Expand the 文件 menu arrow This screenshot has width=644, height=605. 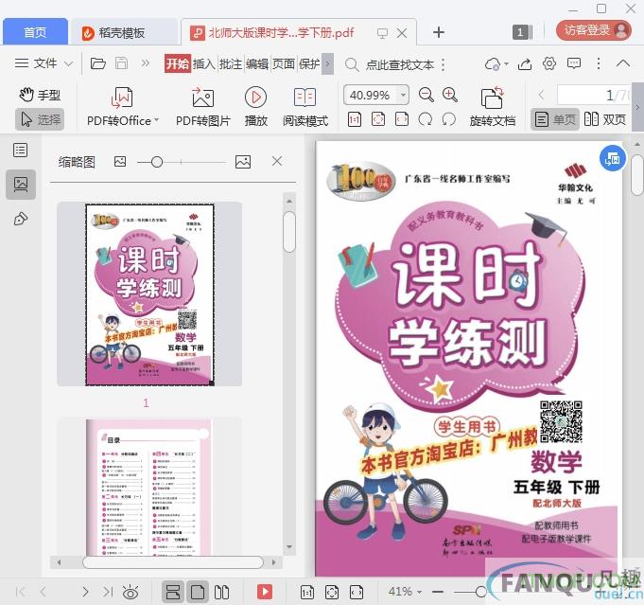69,63
